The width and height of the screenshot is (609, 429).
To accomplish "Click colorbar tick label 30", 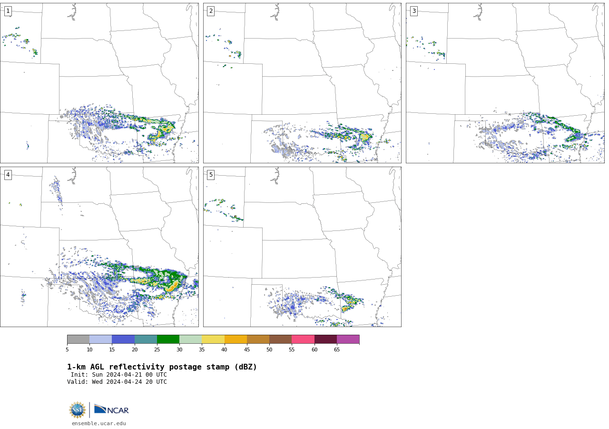I will 179,349.
